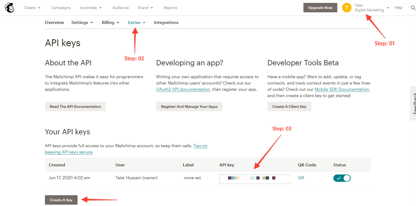Select the 'Talat Hussain (owner)' cell

136,178
